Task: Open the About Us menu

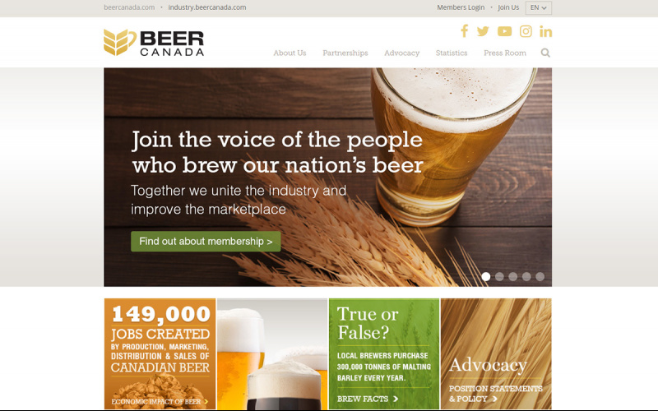Action: 290,53
